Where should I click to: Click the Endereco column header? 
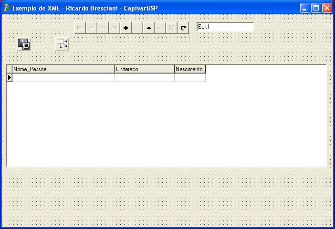(145, 69)
